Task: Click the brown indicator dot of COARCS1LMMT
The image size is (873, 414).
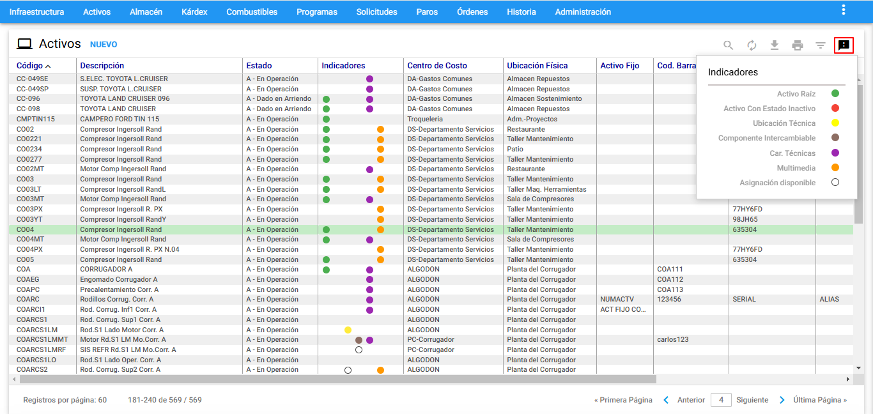Action: (x=359, y=340)
